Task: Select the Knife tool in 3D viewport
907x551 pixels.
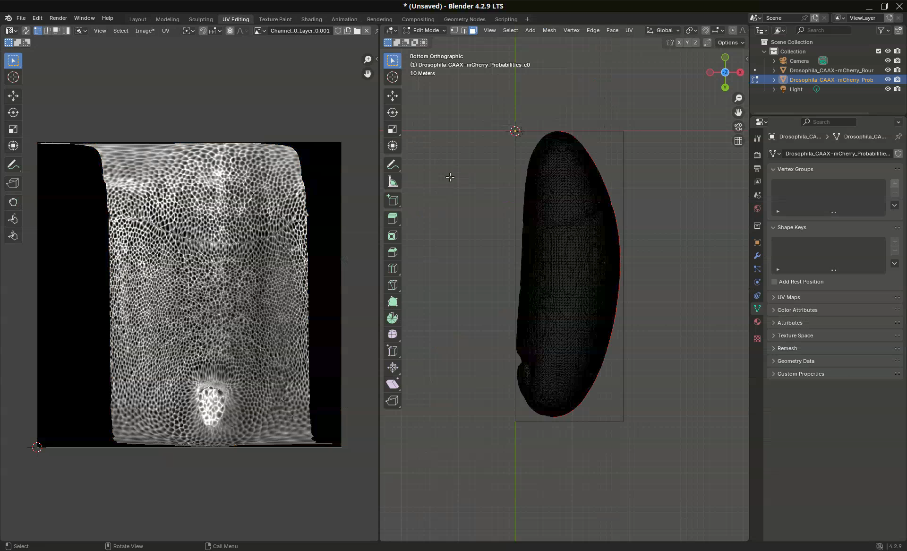Action: click(392, 285)
